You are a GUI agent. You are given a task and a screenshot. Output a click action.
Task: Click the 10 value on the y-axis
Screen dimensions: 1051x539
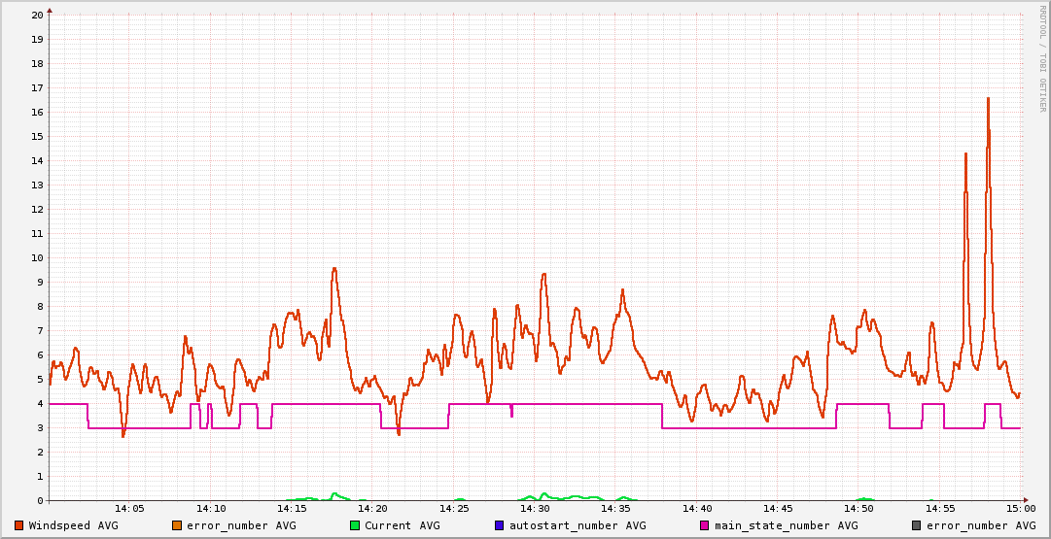click(37, 257)
